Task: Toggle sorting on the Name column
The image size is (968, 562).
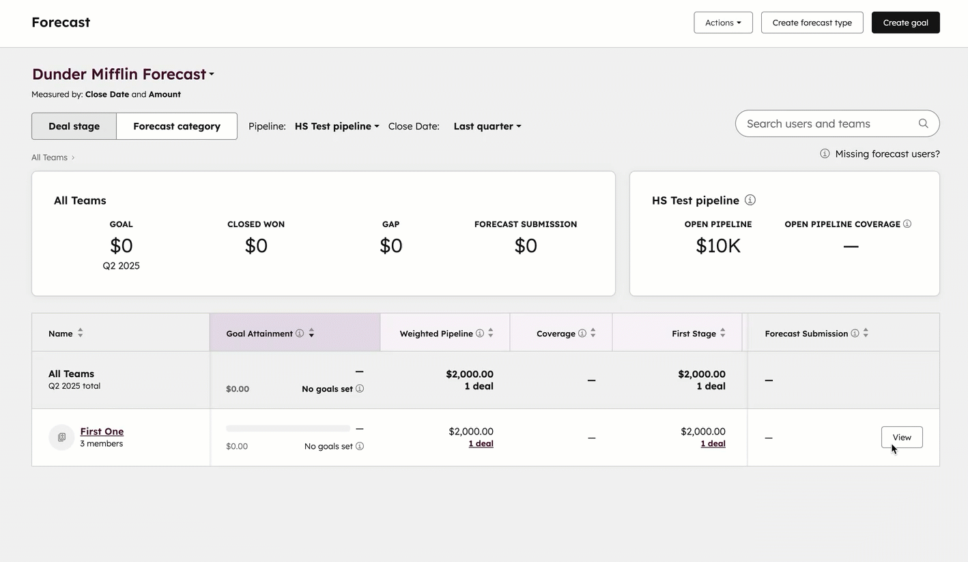Action: 80,333
